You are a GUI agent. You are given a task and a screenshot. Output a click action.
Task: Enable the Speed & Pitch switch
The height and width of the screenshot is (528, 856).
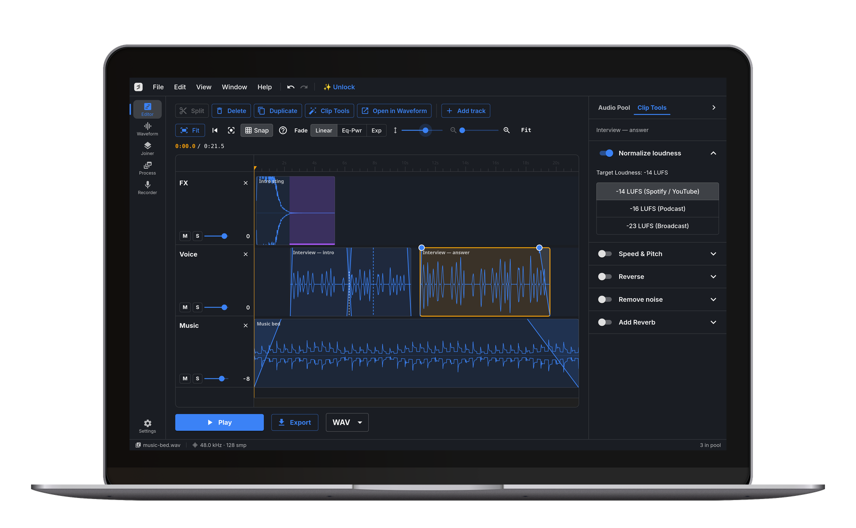pyautogui.click(x=605, y=254)
